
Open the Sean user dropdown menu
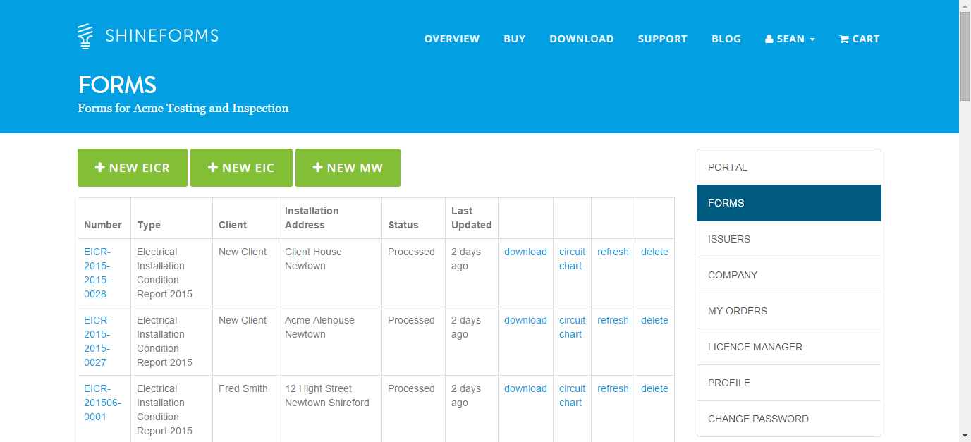click(790, 39)
